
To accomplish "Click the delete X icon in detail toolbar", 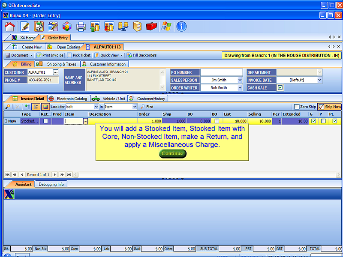I will pyautogui.click(x=17, y=107).
